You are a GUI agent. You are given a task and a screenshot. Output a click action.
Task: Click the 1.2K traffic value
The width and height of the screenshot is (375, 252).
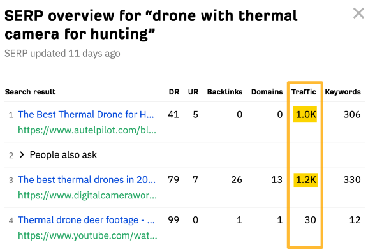tap(305, 180)
